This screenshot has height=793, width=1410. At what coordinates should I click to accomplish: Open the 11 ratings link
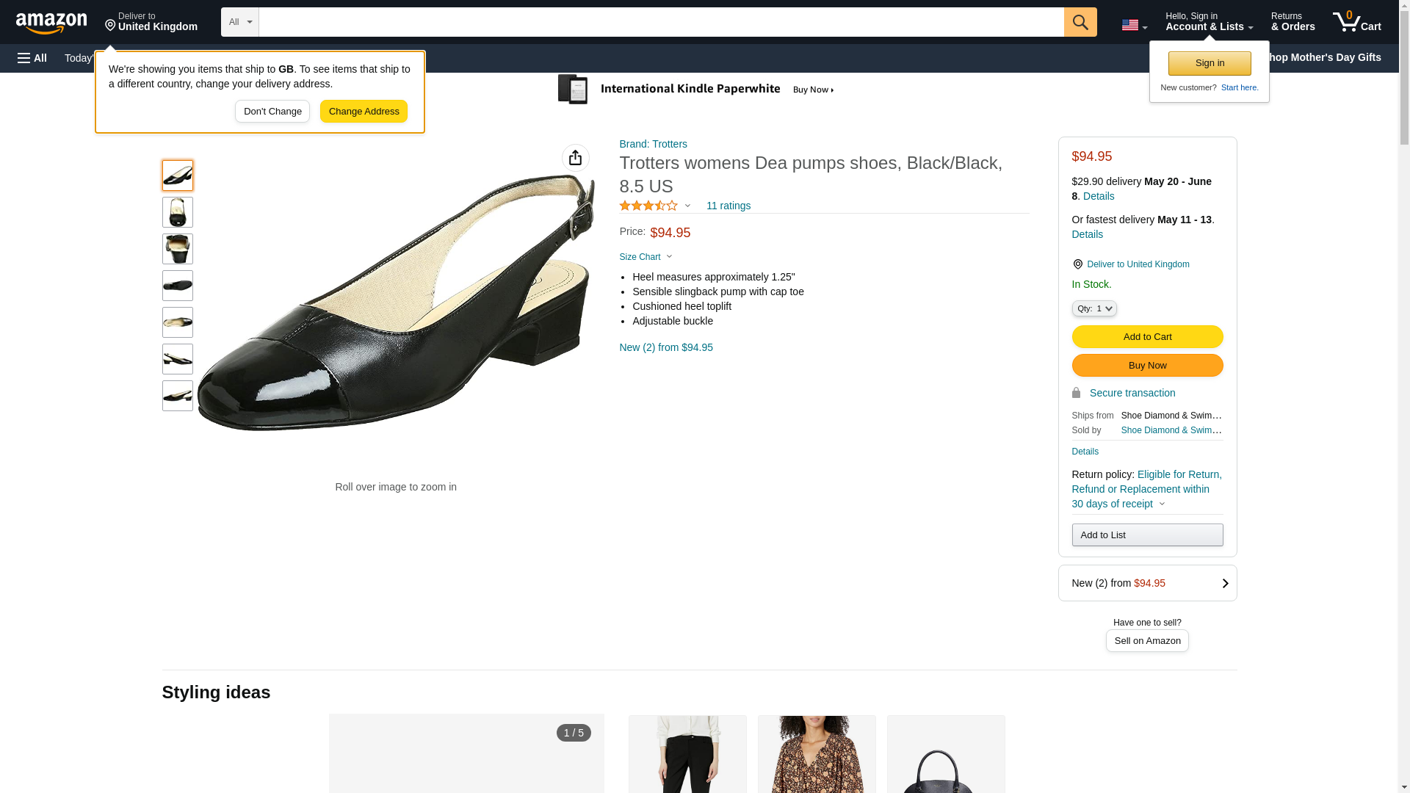click(x=728, y=206)
